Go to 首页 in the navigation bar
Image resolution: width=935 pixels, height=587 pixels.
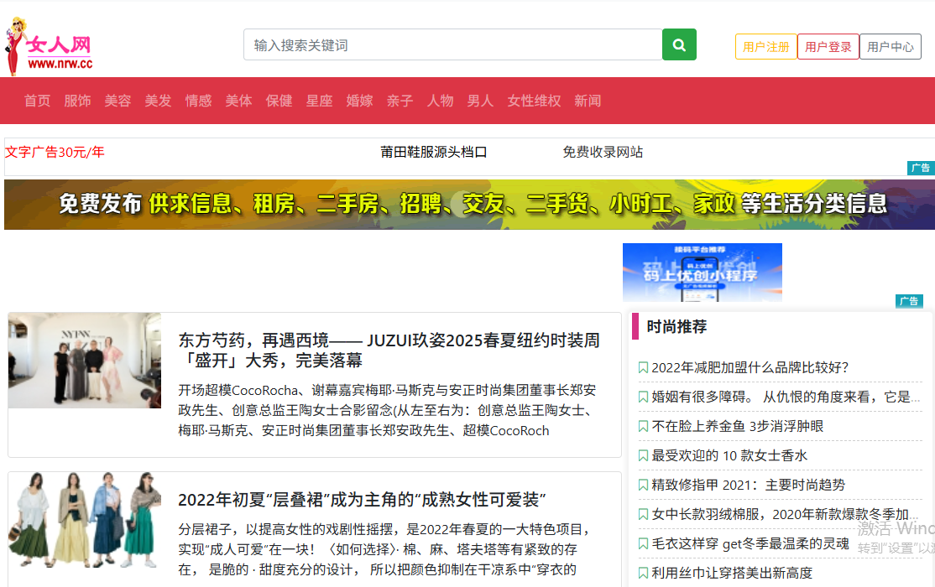pyautogui.click(x=37, y=101)
